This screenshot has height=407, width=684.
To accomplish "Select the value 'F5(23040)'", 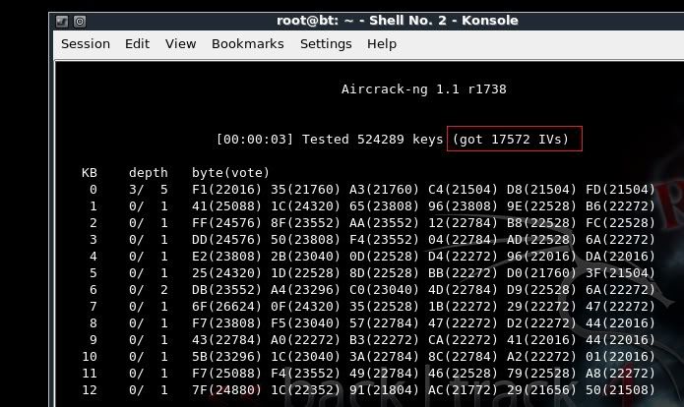I will (x=305, y=323).
